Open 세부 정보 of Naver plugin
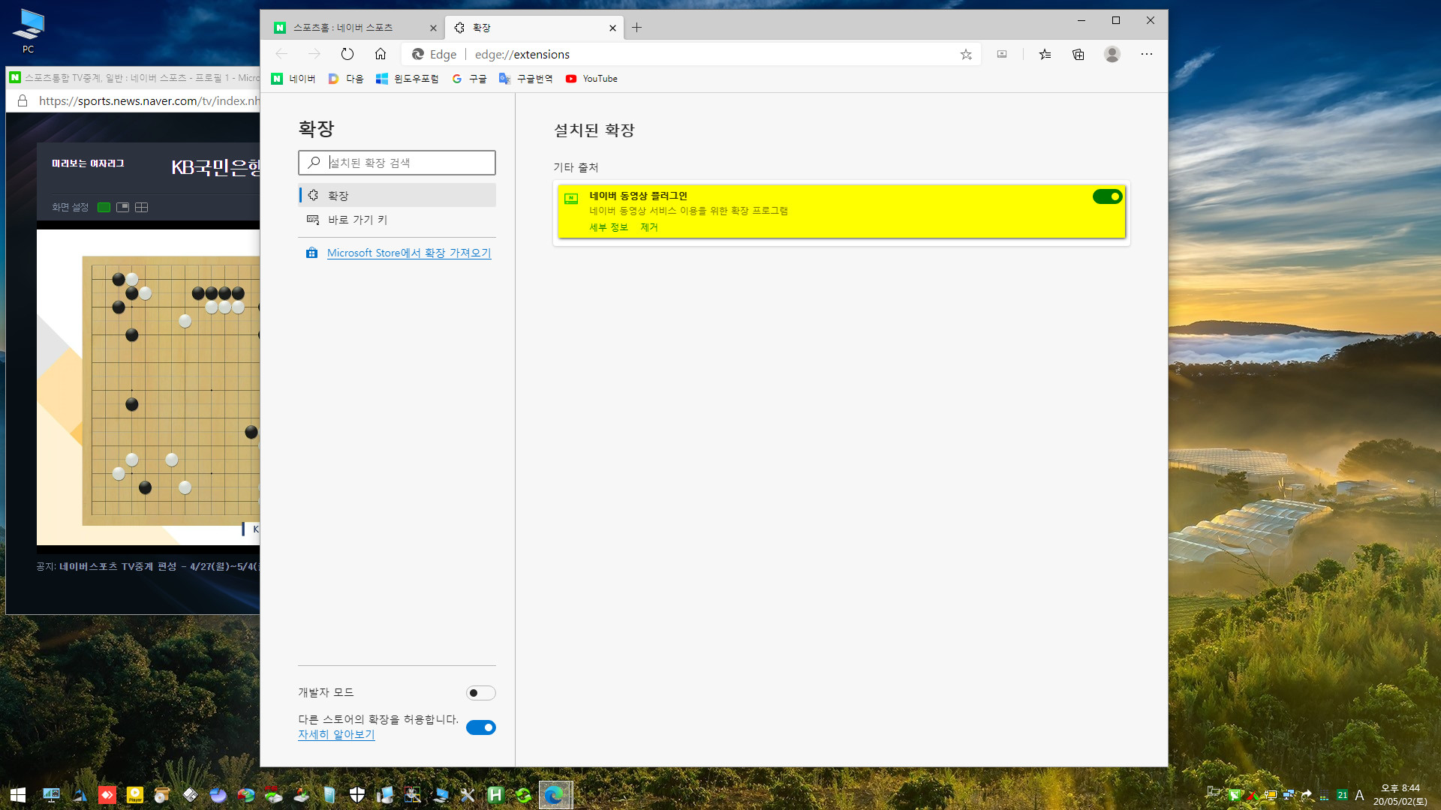The image size is (1441, 810). 609,227
